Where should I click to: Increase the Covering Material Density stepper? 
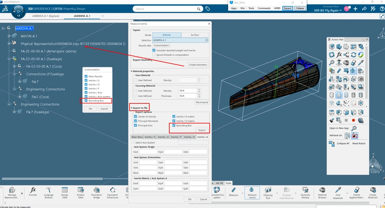[199, 89]
